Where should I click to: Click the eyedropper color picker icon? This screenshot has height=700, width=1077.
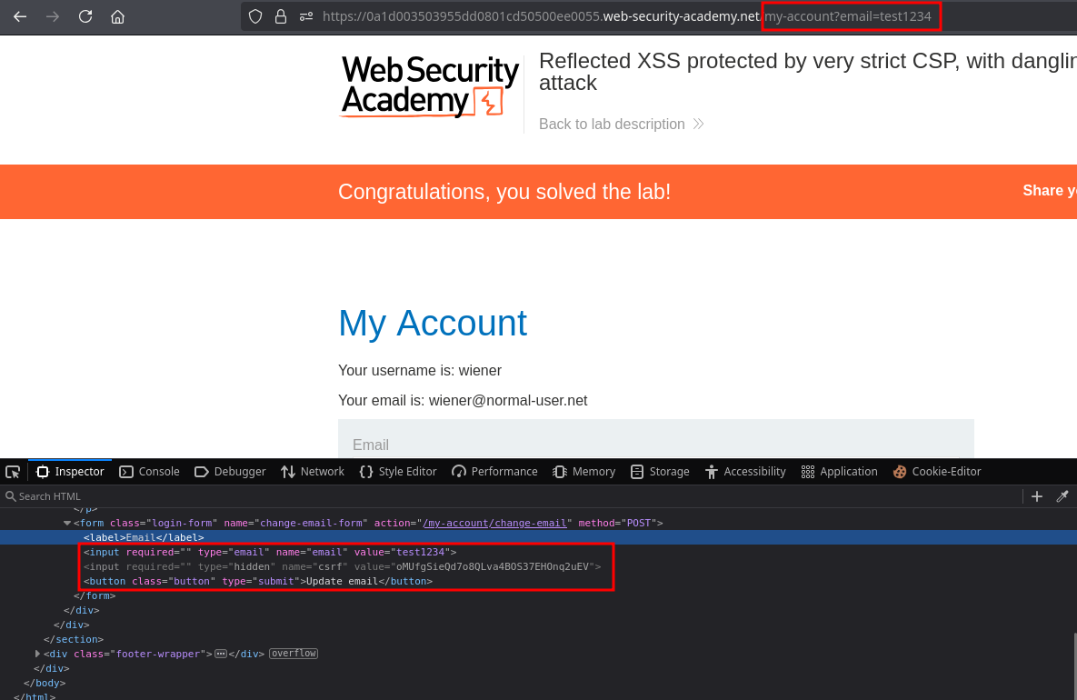1062,496
